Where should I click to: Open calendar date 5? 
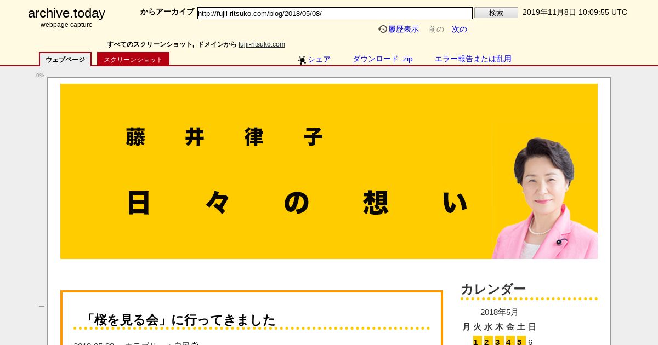(x=521, y=341)
